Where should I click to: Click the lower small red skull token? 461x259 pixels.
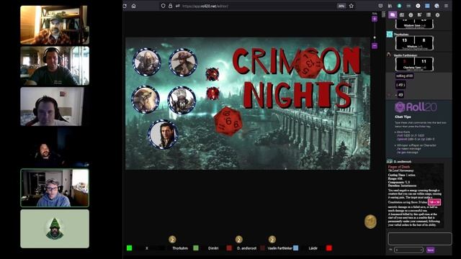(x=212, y=94)
